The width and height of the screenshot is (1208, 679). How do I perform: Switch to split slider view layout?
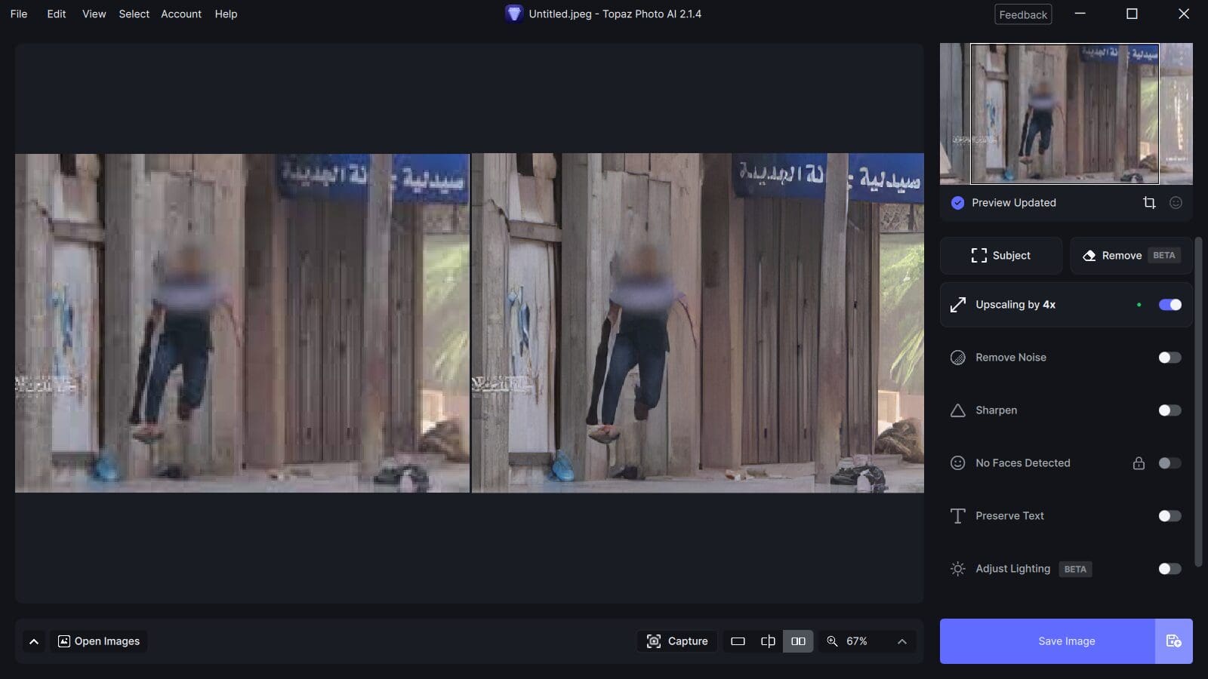tap(768, 641)
